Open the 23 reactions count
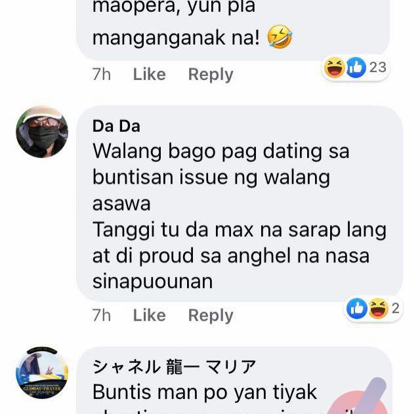This screenshot has width=420, height=414. [x=378, y=67]
